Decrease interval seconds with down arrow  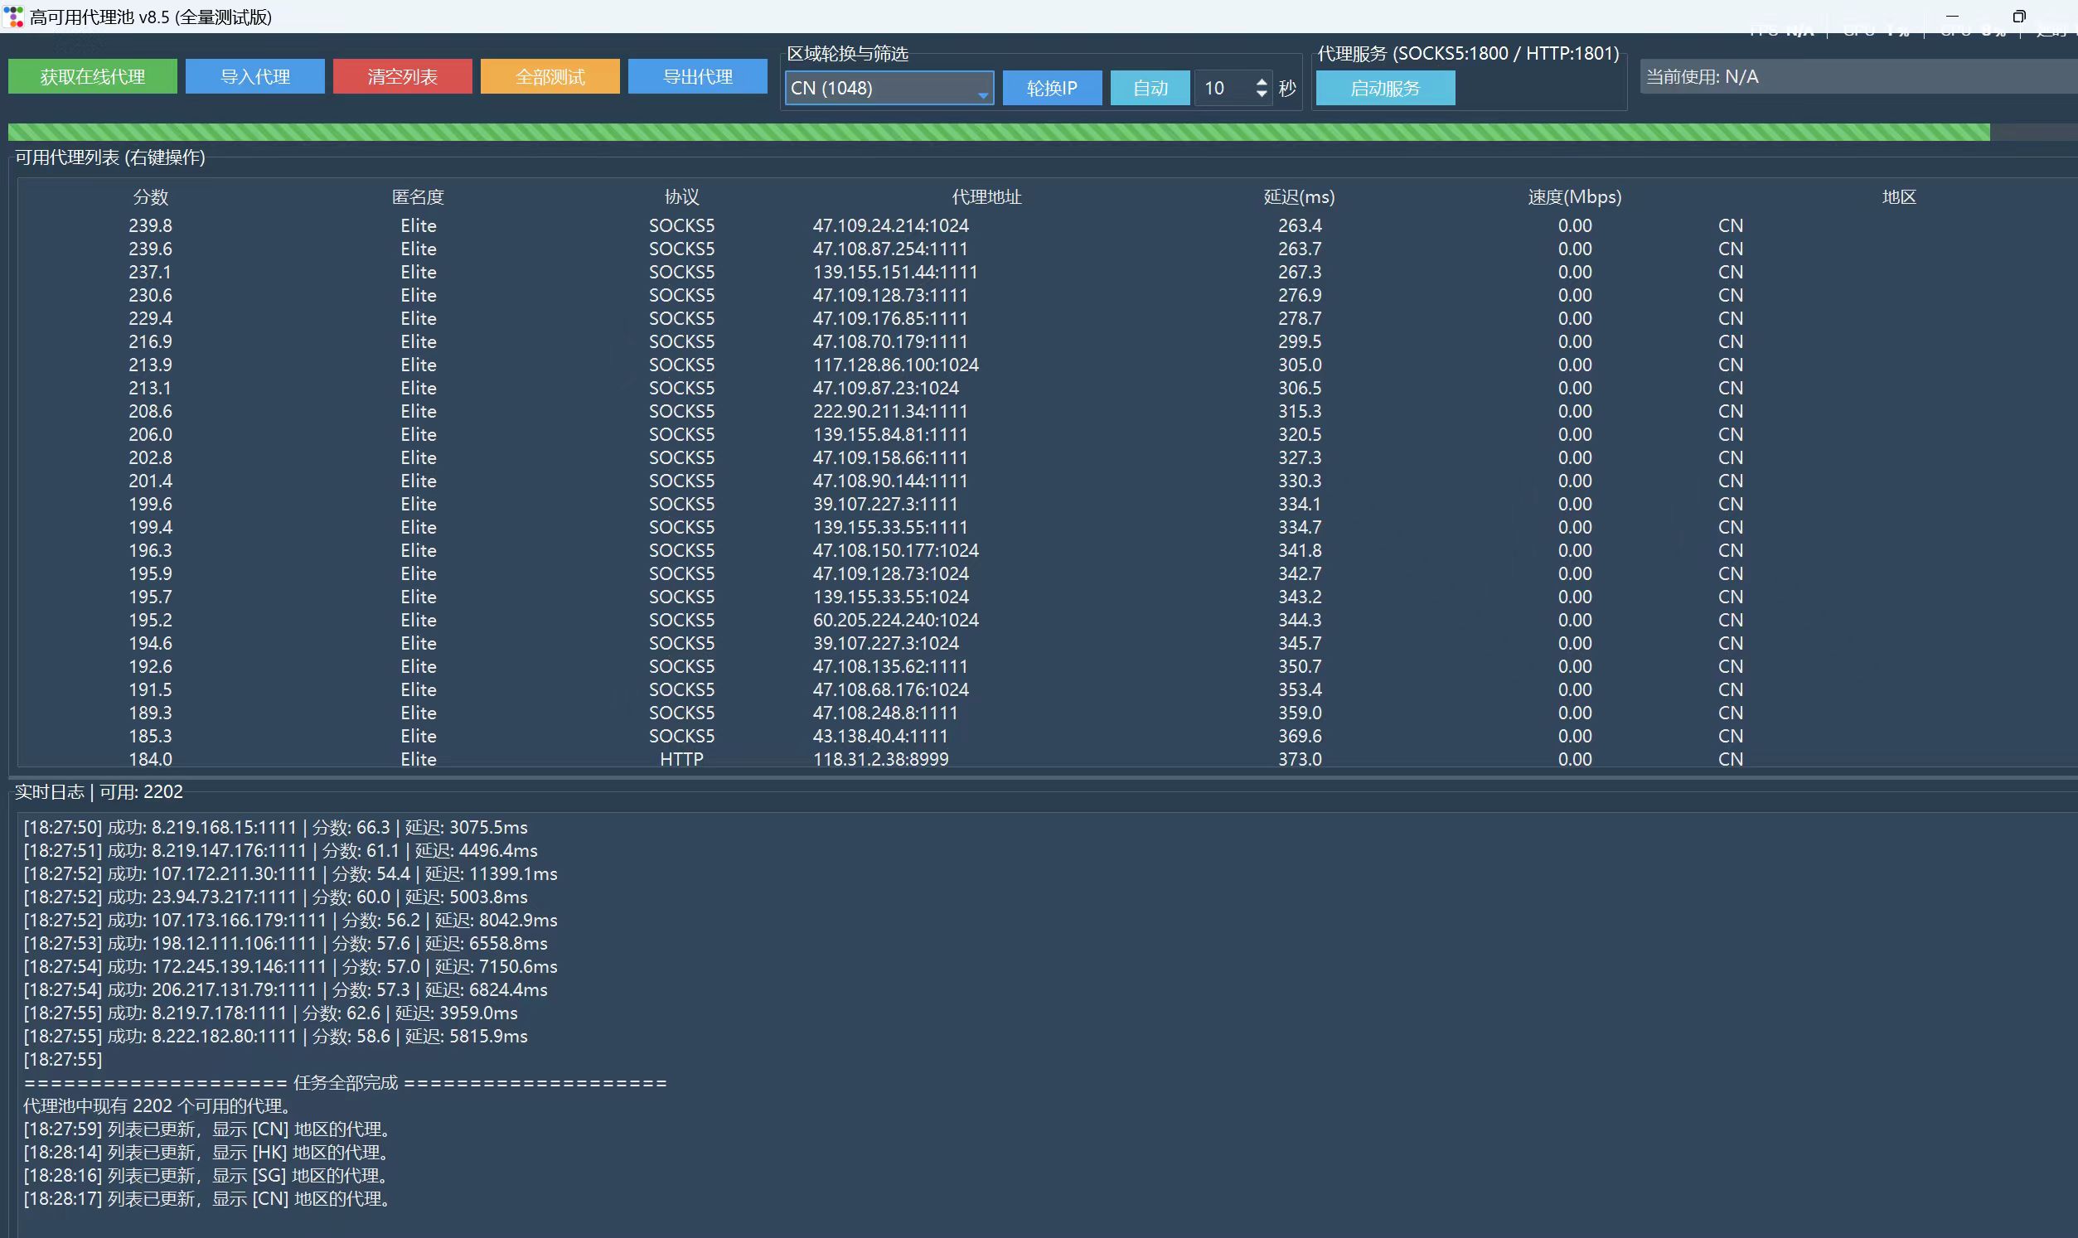click(x=1262, y=94)
